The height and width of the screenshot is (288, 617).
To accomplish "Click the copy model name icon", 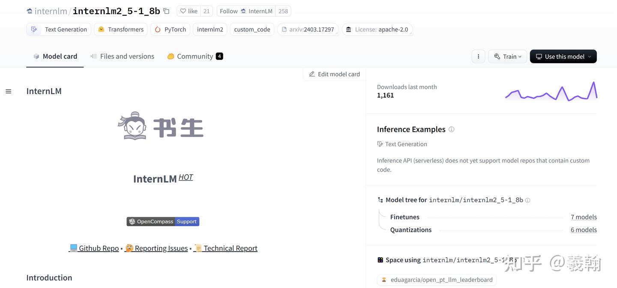I will click(x=166, y=11).
